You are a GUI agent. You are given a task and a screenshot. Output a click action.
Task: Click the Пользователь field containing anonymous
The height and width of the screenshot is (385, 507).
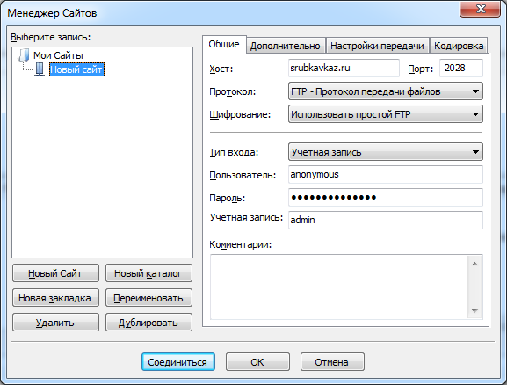click(x=386, y=175)
